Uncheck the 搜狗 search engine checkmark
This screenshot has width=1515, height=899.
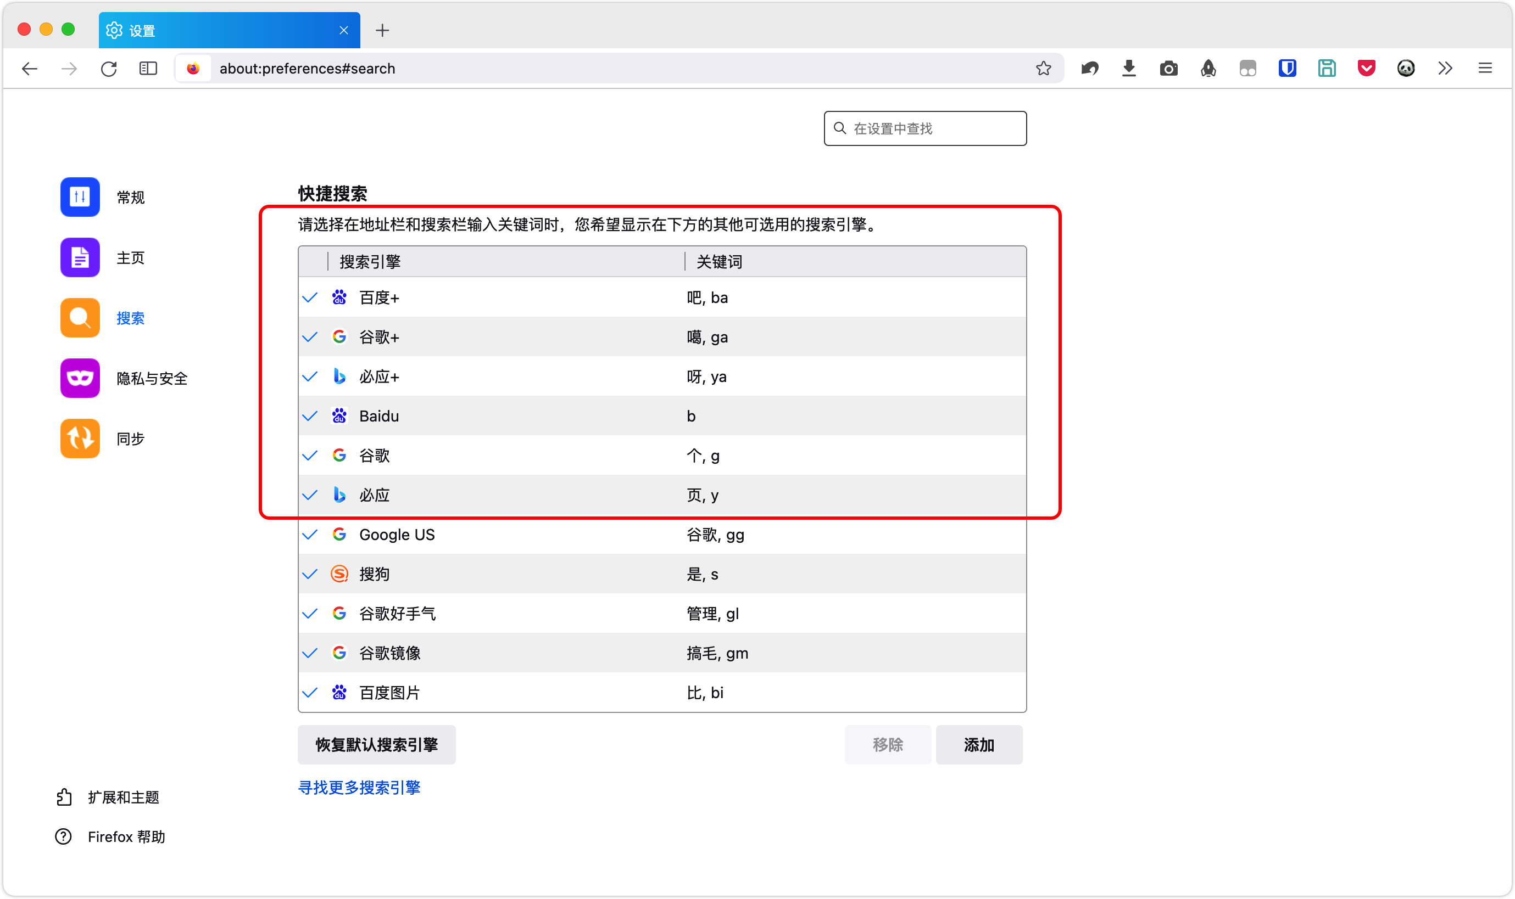(310, 574)
